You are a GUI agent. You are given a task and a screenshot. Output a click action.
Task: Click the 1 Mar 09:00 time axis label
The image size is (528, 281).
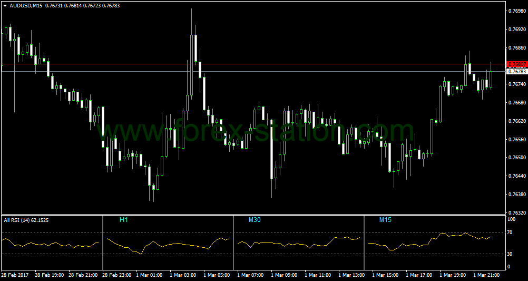click(x=284, y=275)
